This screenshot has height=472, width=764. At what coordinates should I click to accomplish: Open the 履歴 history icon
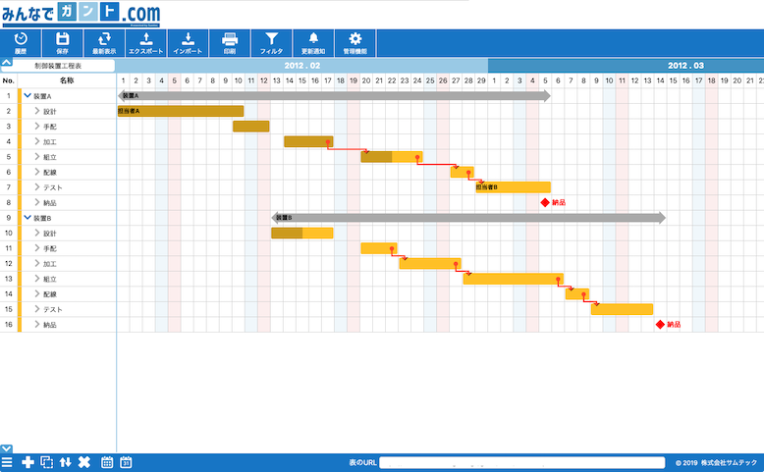pos(21,39)
